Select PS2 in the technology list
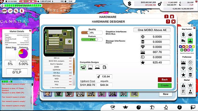The width and height of the screenshot is (198, 111). (x=58, y=85)
